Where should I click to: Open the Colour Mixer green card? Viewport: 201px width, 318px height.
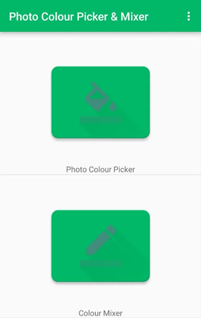[100, 246]
